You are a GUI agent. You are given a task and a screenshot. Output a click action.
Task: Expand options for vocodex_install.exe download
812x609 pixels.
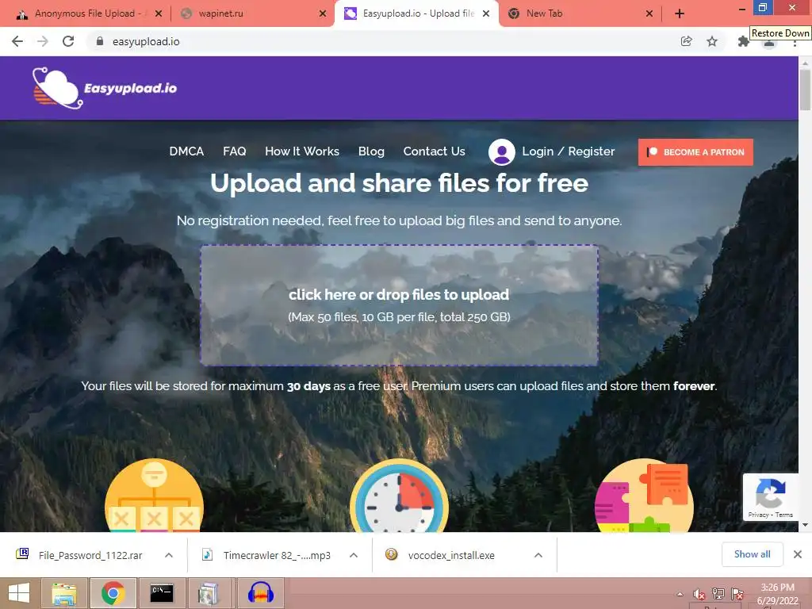pyautogui.click(x=538, y=555)
